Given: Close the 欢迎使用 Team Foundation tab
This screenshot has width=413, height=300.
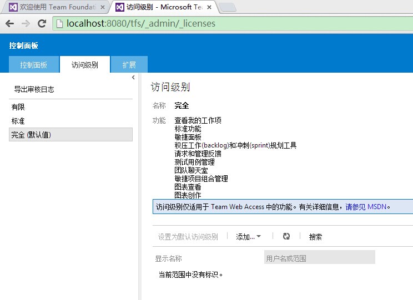Looking at the screenshot, I should click(x=103, y=7).
